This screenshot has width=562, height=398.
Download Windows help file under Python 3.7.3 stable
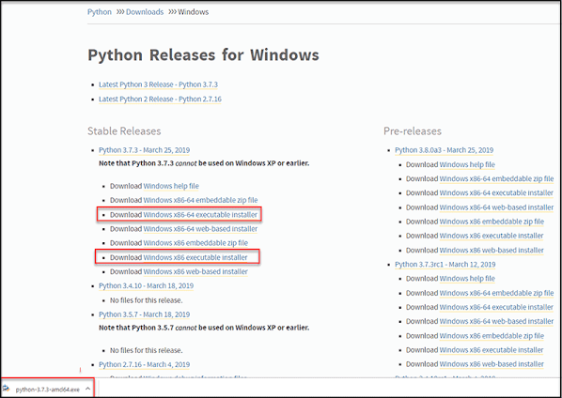coord(171,186)
